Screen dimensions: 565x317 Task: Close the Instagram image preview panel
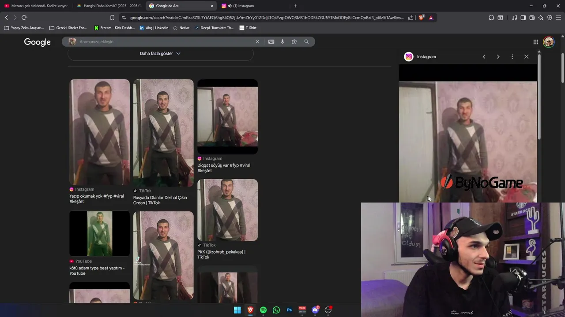[x=526, y=57]
